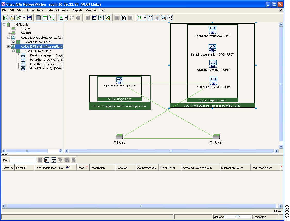Click the Find in table icon
Viewport: 290px width, 221px height.
(40, 160)
